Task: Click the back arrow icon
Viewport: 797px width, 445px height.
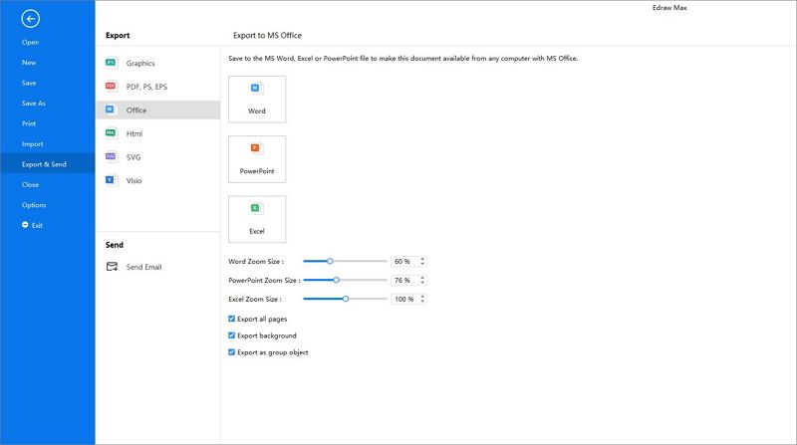Action: click(31, 19)
